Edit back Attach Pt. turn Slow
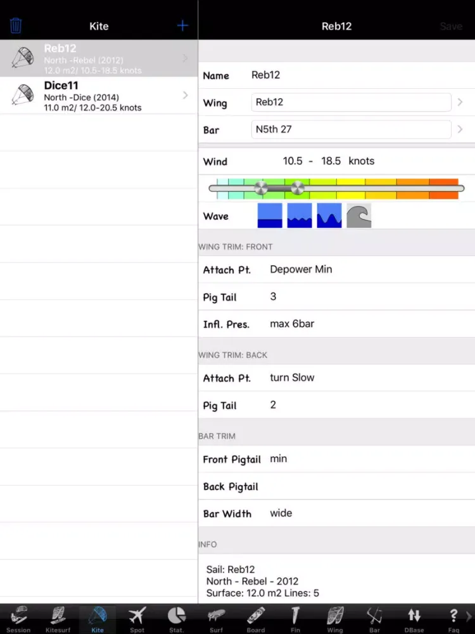This screenshot has width=475, height=634. [292, 378]
